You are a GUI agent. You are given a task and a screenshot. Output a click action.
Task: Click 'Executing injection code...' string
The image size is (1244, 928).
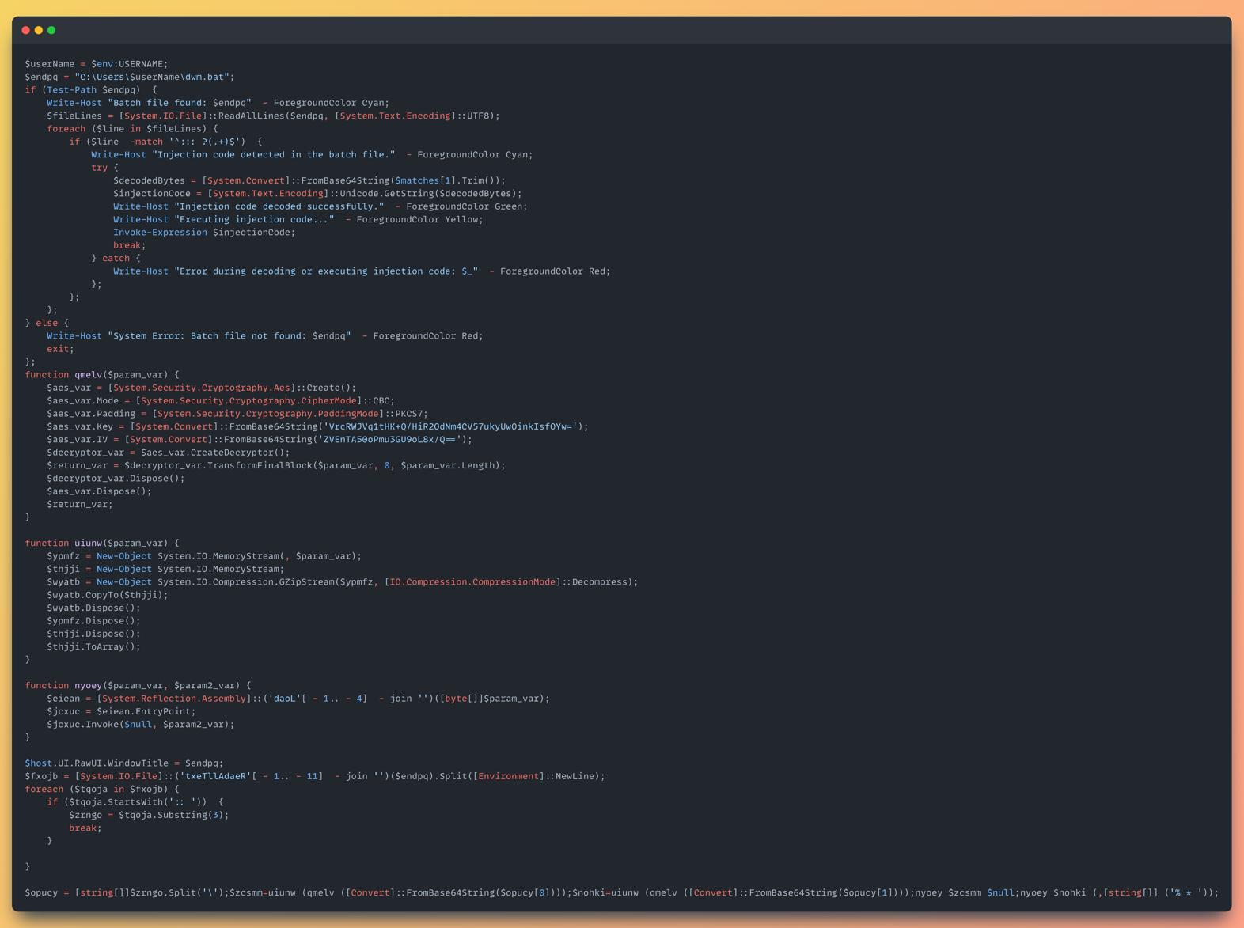click(x=254, y=219)
